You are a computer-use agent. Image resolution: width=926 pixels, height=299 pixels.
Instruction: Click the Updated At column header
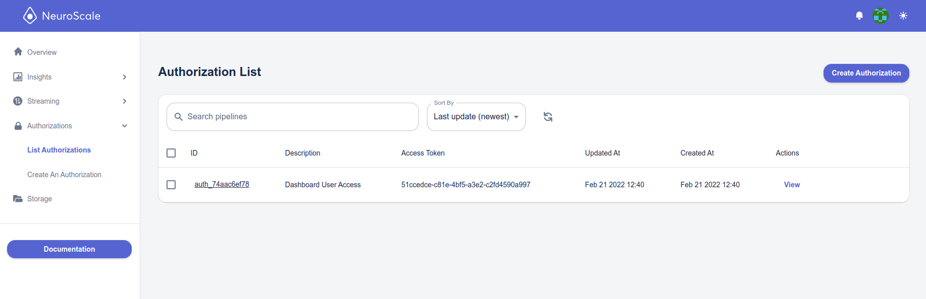[603, 153]
